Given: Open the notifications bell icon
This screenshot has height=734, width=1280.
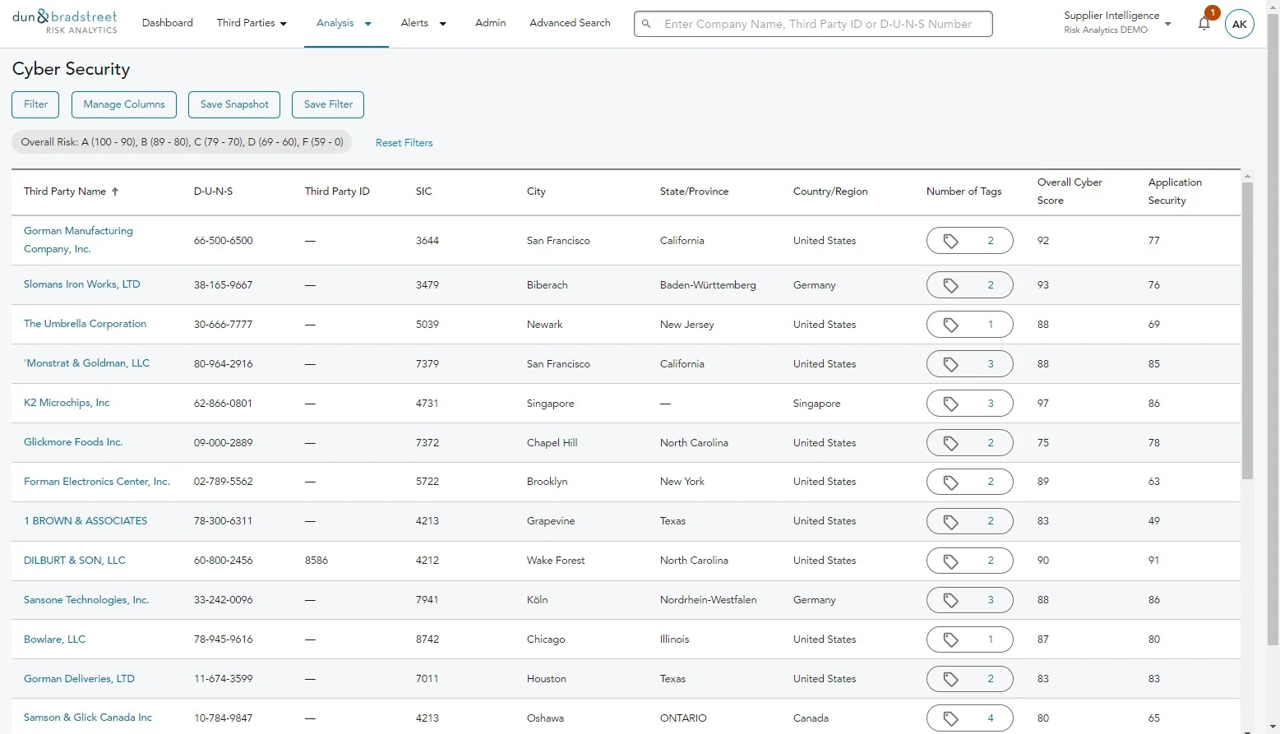Looking at the screenshot, I should pyautogui.click(x=1204, y=24).
